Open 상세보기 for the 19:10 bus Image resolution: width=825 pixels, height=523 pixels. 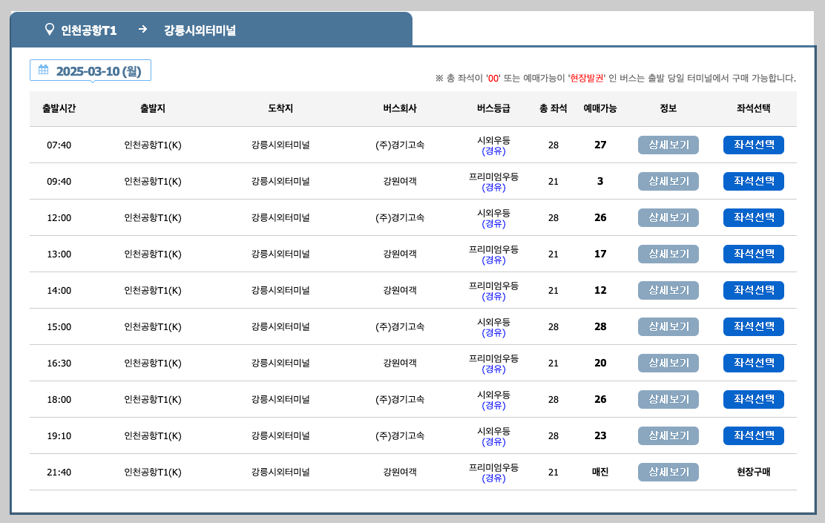click(668, 435)
